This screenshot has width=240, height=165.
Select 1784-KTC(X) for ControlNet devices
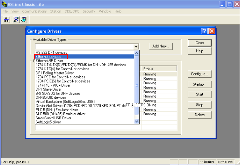click(x=85, y=69)
